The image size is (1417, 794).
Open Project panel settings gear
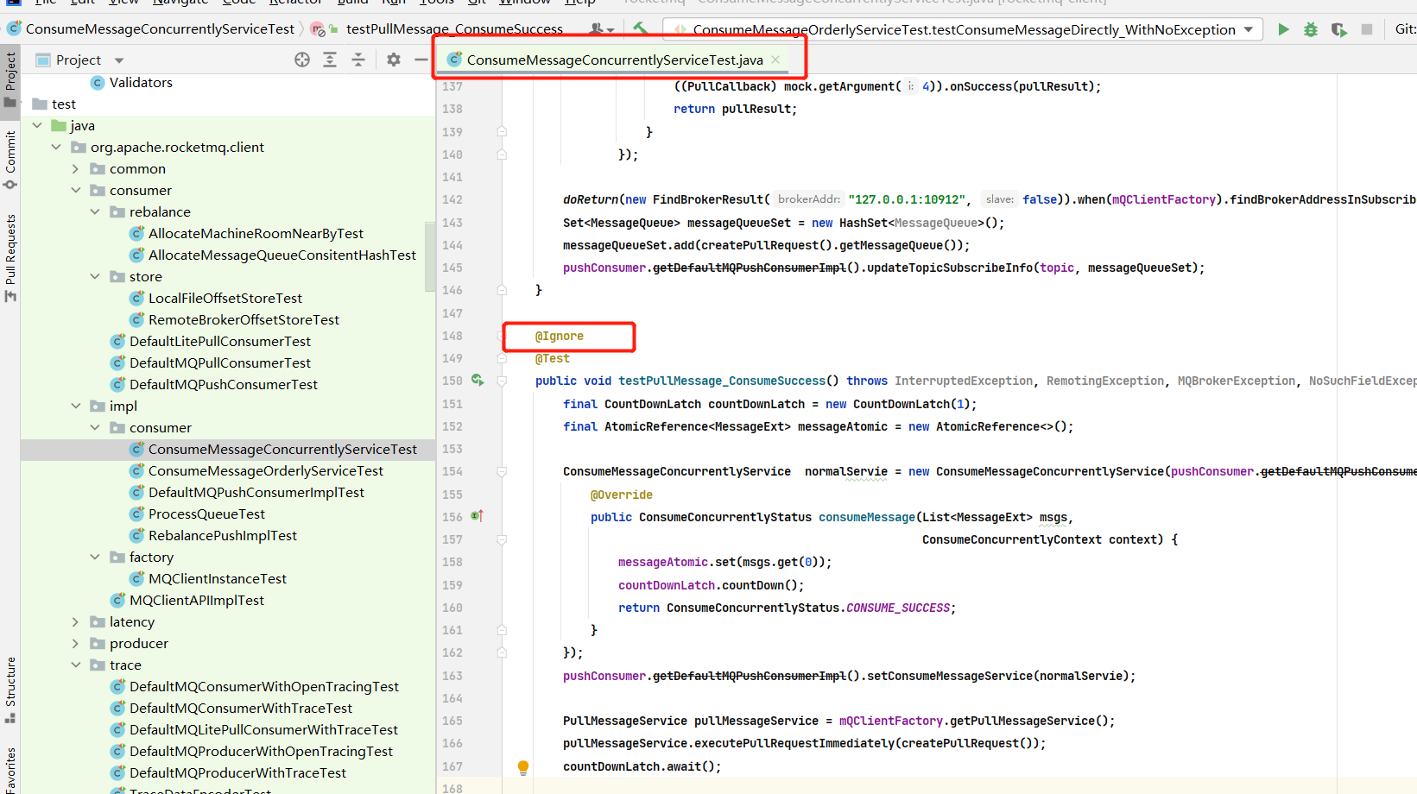point(394,60)
